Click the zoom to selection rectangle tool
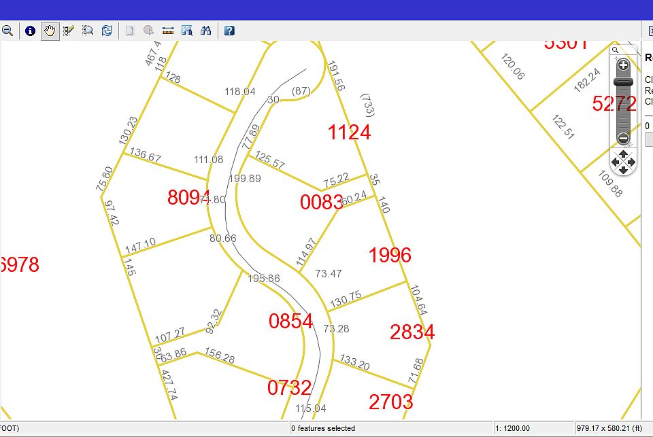 (88, 31)
